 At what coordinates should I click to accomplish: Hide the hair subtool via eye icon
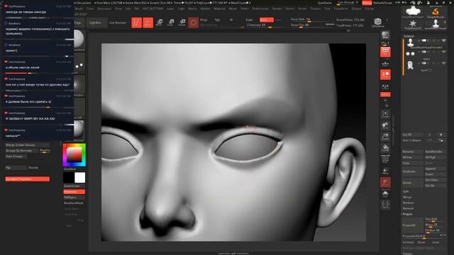point(443,63)
